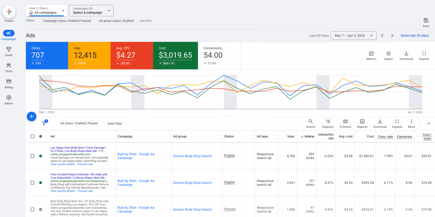Click the Eligible status in first row
Screen dimensions: 435x217
point(229,156)
